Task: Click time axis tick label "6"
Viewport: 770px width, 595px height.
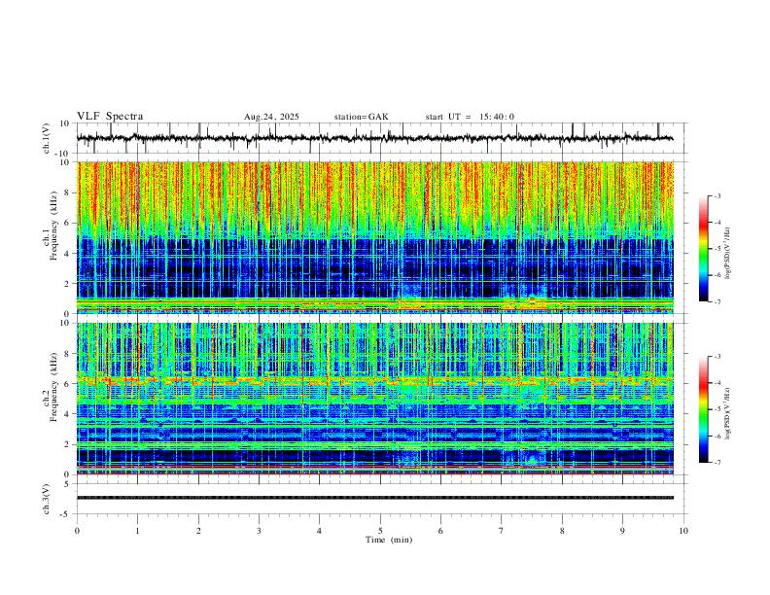Action: click(440, 531)
